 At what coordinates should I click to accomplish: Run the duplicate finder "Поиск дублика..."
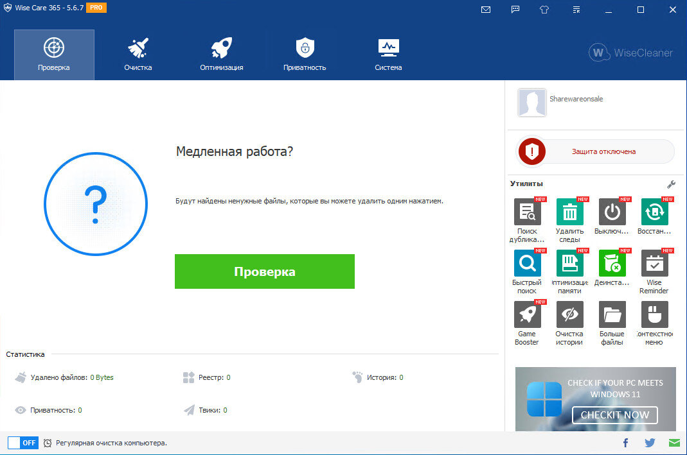527,212
